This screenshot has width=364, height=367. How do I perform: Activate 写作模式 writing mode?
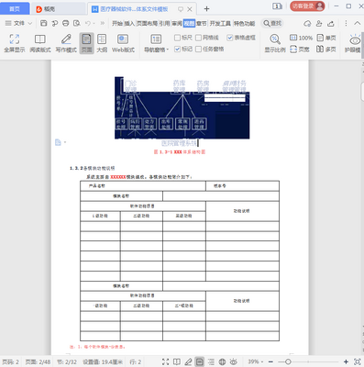[66, 43]
